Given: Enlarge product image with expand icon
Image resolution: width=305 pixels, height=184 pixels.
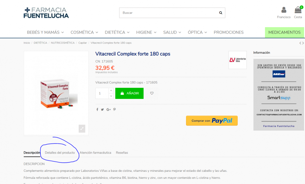Looking at the screenshot, I should pos(82,128).
